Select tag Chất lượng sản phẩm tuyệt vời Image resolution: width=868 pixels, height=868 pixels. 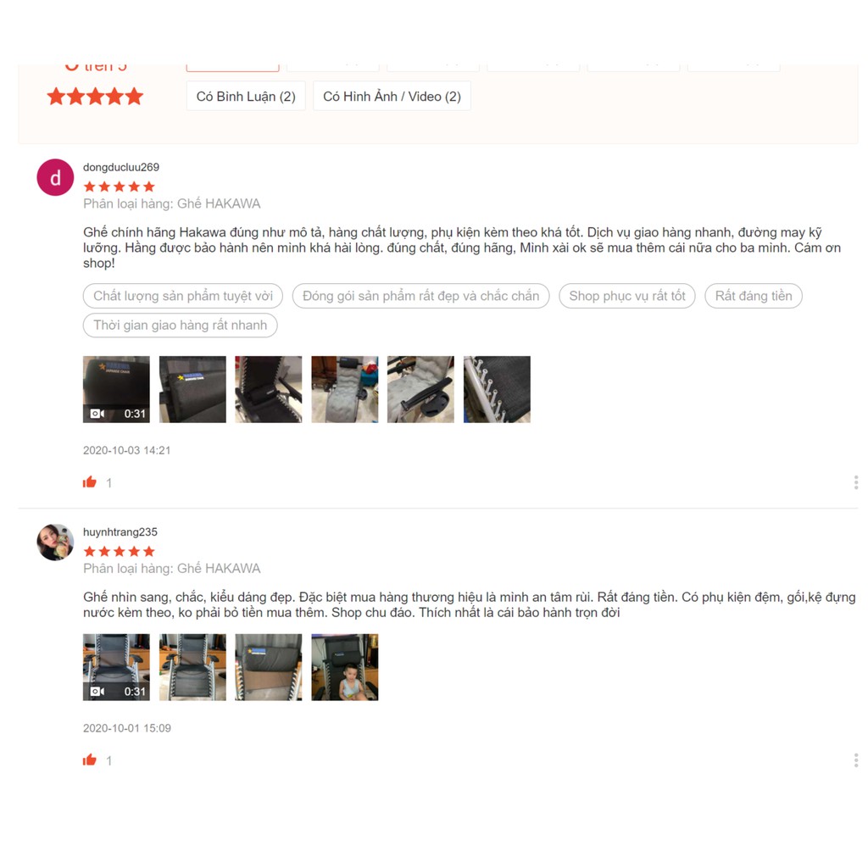click(x=183, y=296)
